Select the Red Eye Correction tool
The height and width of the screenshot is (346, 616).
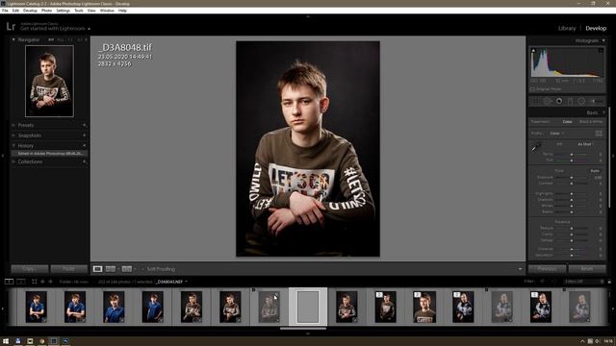point(558,101)
